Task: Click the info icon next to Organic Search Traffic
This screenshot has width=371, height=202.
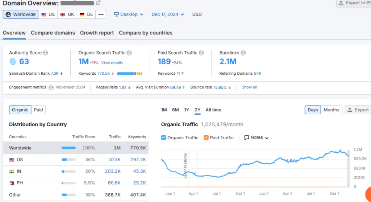Action: [x=129, y=53]
